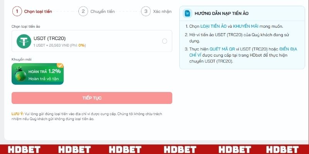
Task: Select the USDT (TRC20) radio button
Action: pos(165,41)
